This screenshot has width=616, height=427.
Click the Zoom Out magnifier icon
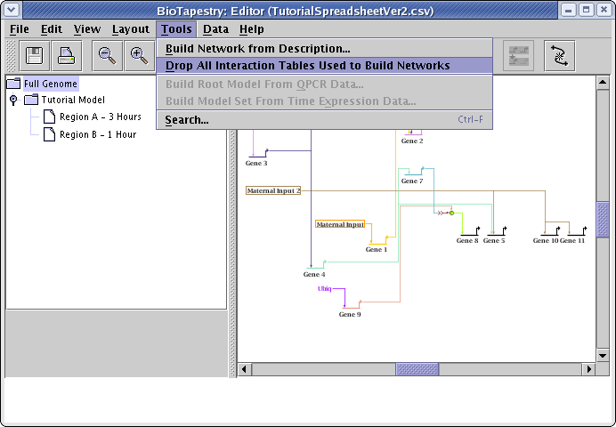[x=107, y=56]
